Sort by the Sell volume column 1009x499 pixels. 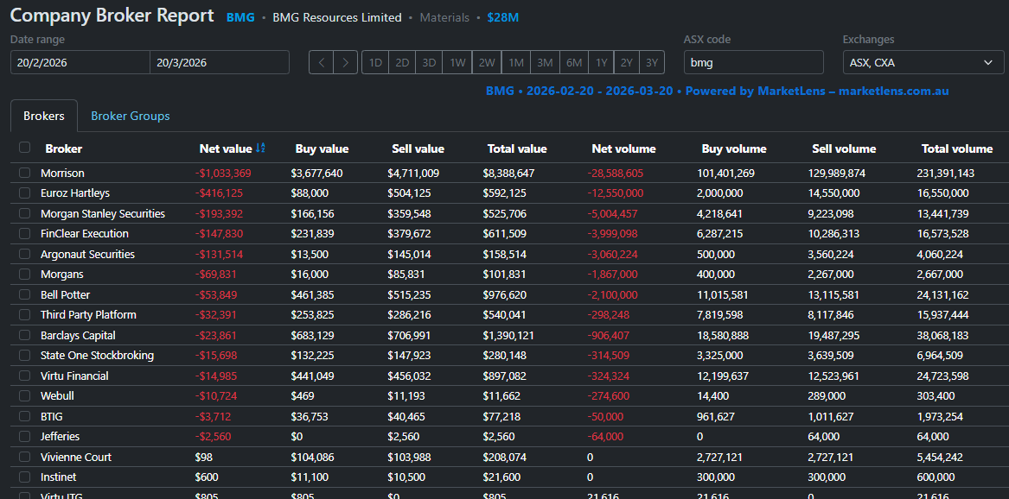[844, 149]
